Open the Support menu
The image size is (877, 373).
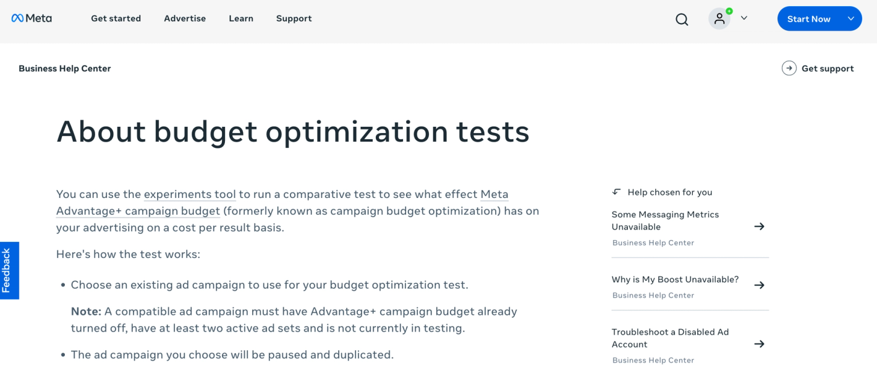(294, 19)
